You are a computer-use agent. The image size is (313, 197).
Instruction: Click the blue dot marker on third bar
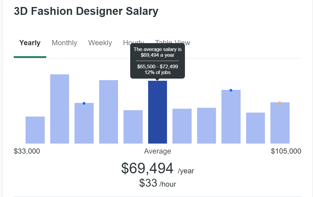(x=84, y=103)
